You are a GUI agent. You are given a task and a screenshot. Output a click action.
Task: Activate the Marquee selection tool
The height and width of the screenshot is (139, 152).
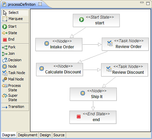pos(15,19)
